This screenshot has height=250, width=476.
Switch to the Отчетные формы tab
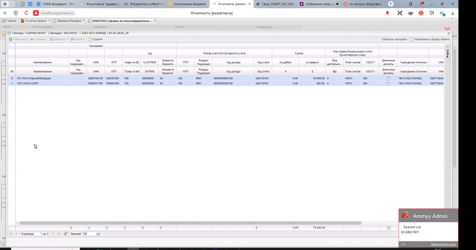point(35,21)
